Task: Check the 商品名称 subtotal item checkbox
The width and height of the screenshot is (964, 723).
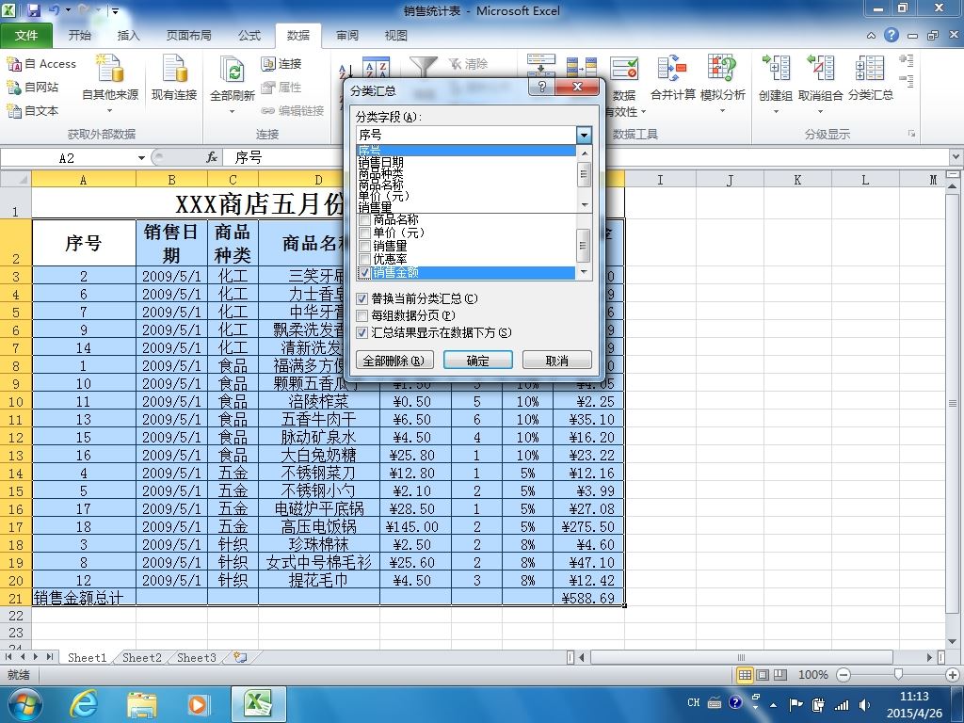Action: coord(364,219)
